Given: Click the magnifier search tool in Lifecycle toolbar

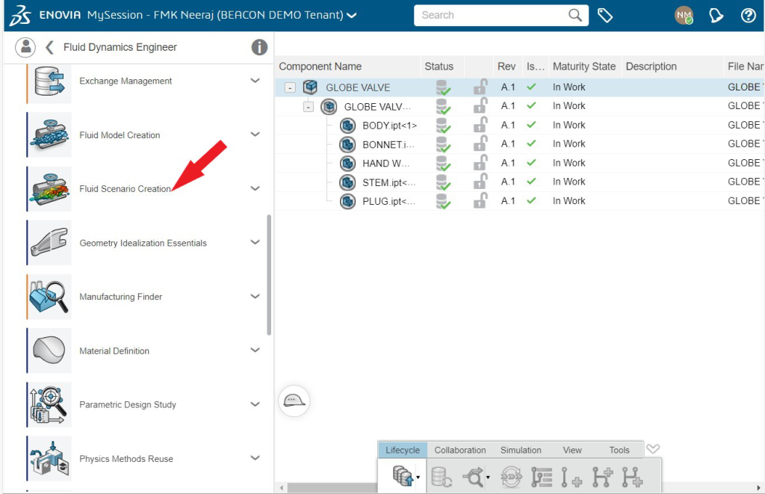Looking at the screenshot, I should tap(474, 477).
